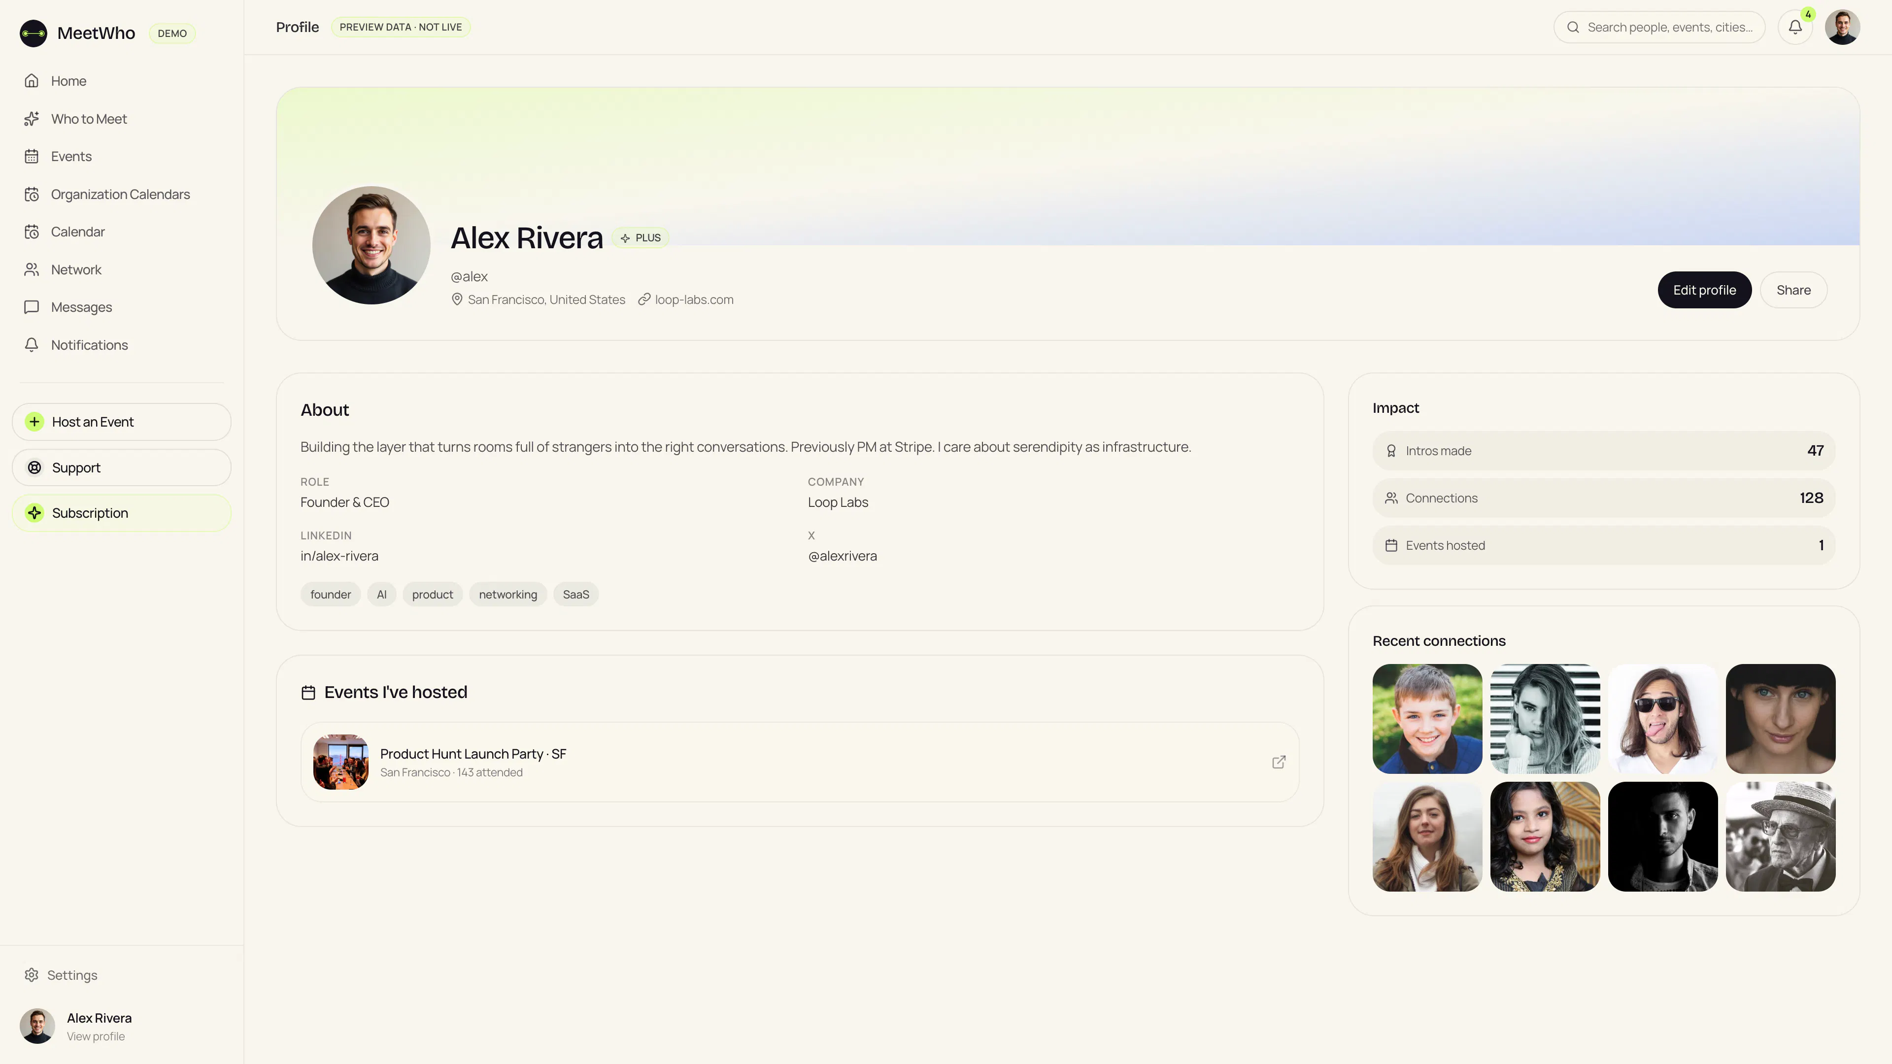The width and height of the screenshot is (1892, 1064).
Task: Open Organization Calendars
Action: click(122, 194)
